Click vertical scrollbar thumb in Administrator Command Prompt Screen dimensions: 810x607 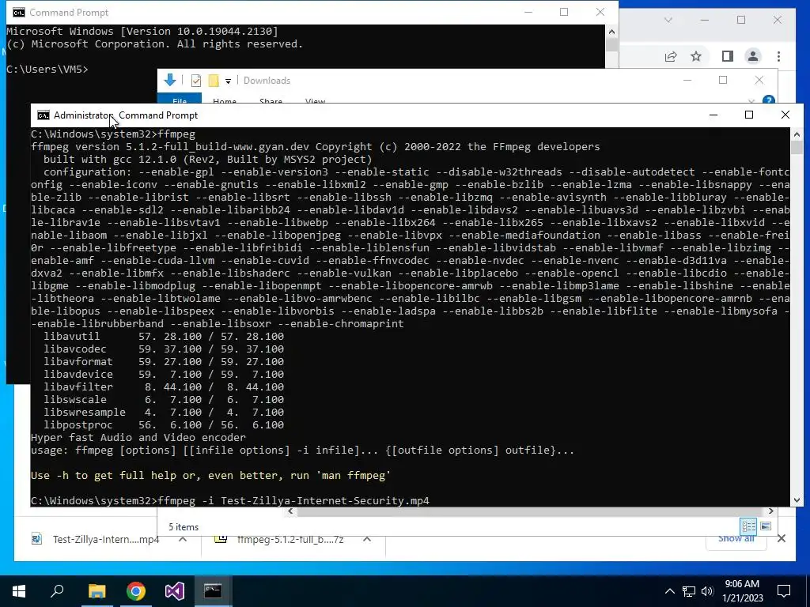pos(797,147)
